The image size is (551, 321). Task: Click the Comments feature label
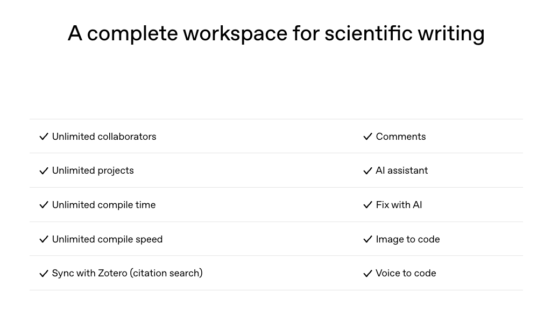click(x=401, y=137)
